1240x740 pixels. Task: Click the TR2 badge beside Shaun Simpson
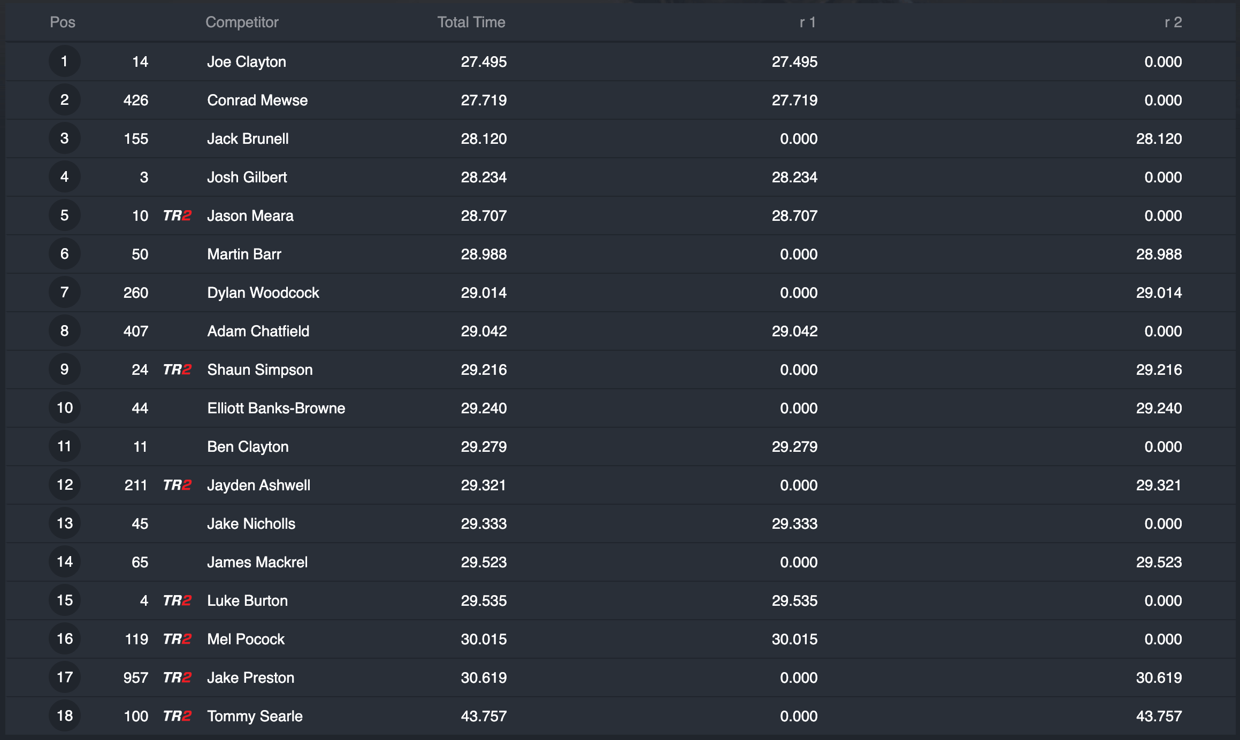coord(177,369)
